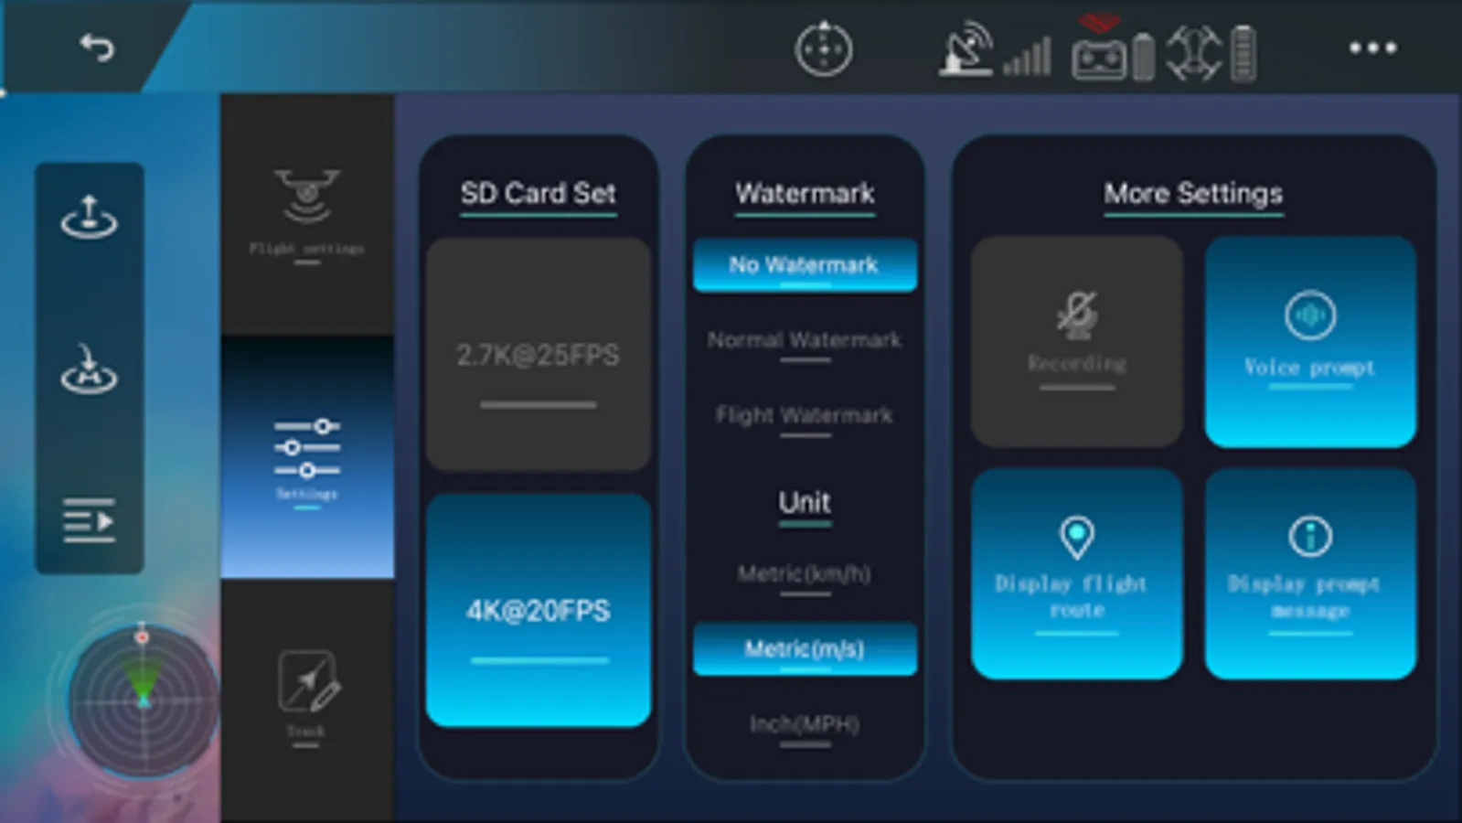
Task: Open the media playlist icon
Action: click(x=89, y=520)
